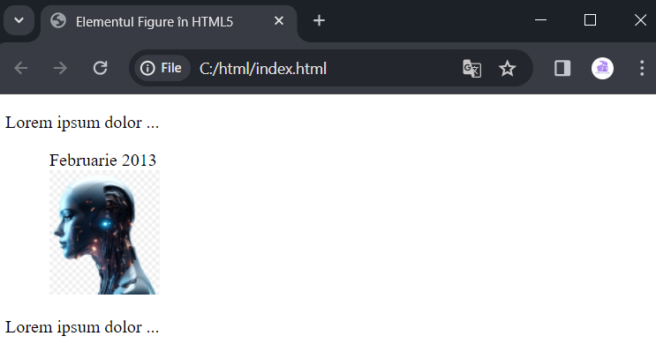This screenshot has height=351, width=656.
Task: Go back to the previous page
Action: point(21,68)
